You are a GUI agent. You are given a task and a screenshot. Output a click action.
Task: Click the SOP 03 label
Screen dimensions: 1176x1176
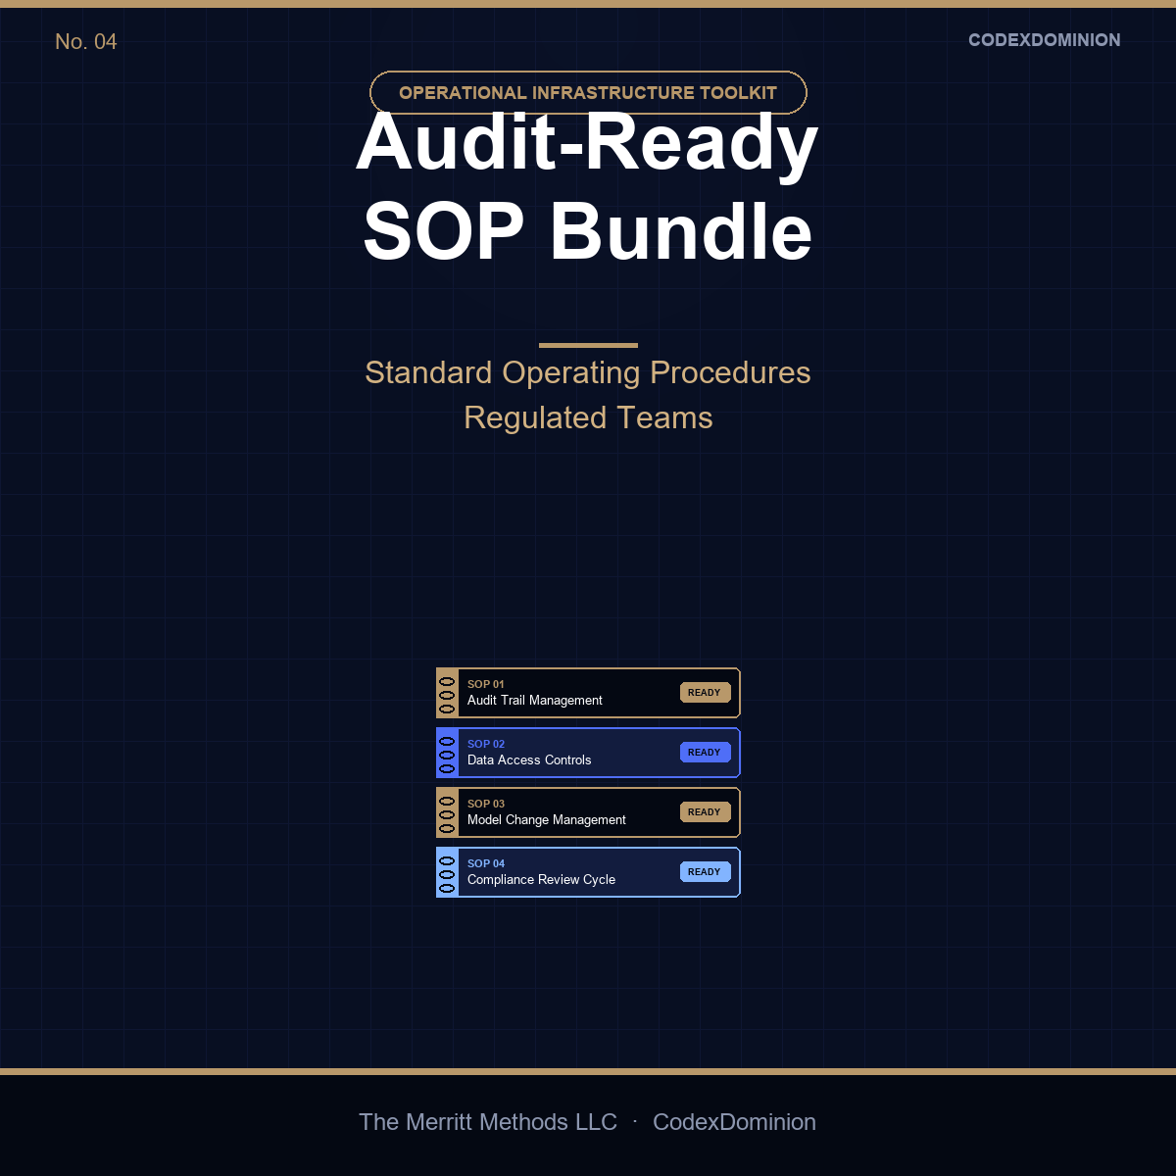(x=486, y=805)
